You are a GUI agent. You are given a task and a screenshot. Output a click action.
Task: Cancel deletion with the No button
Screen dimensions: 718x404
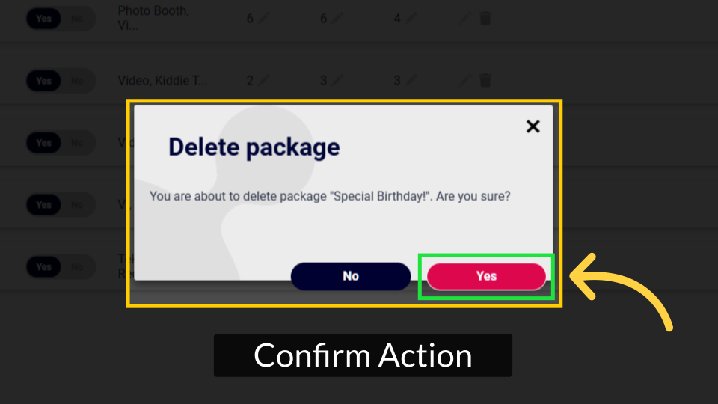coord(351,276)
